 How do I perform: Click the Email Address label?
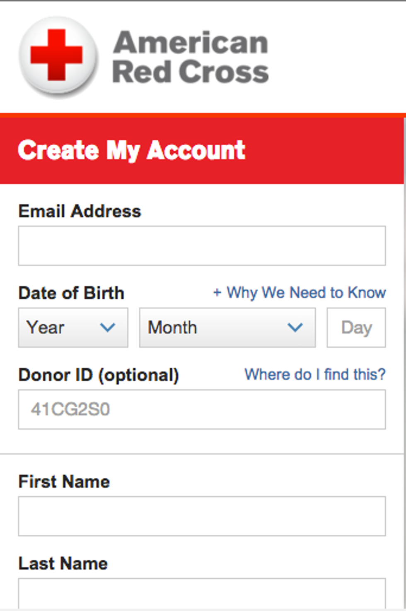coord(80,211)
